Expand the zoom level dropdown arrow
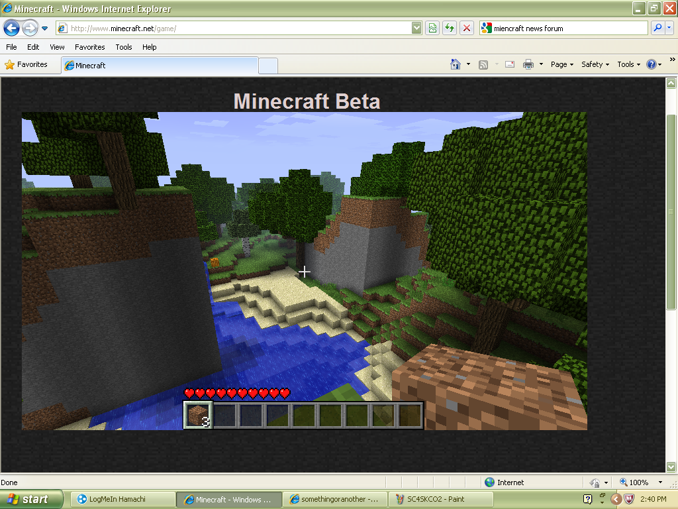The width and height of the screenshot is (678, 509). 660,482
